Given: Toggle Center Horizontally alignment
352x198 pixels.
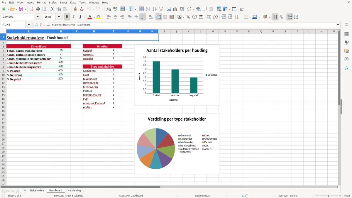Looking at the screenshot, I should (115, 17).
